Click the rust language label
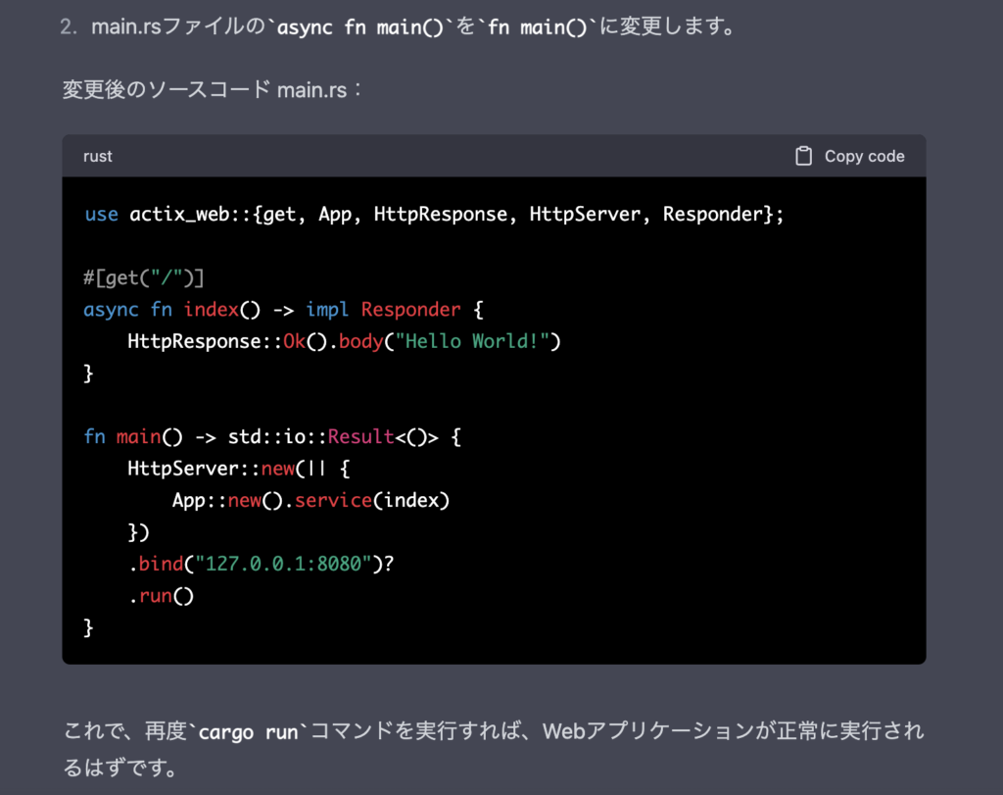The width and height of the screenshot is (1003, 795). 97,156
